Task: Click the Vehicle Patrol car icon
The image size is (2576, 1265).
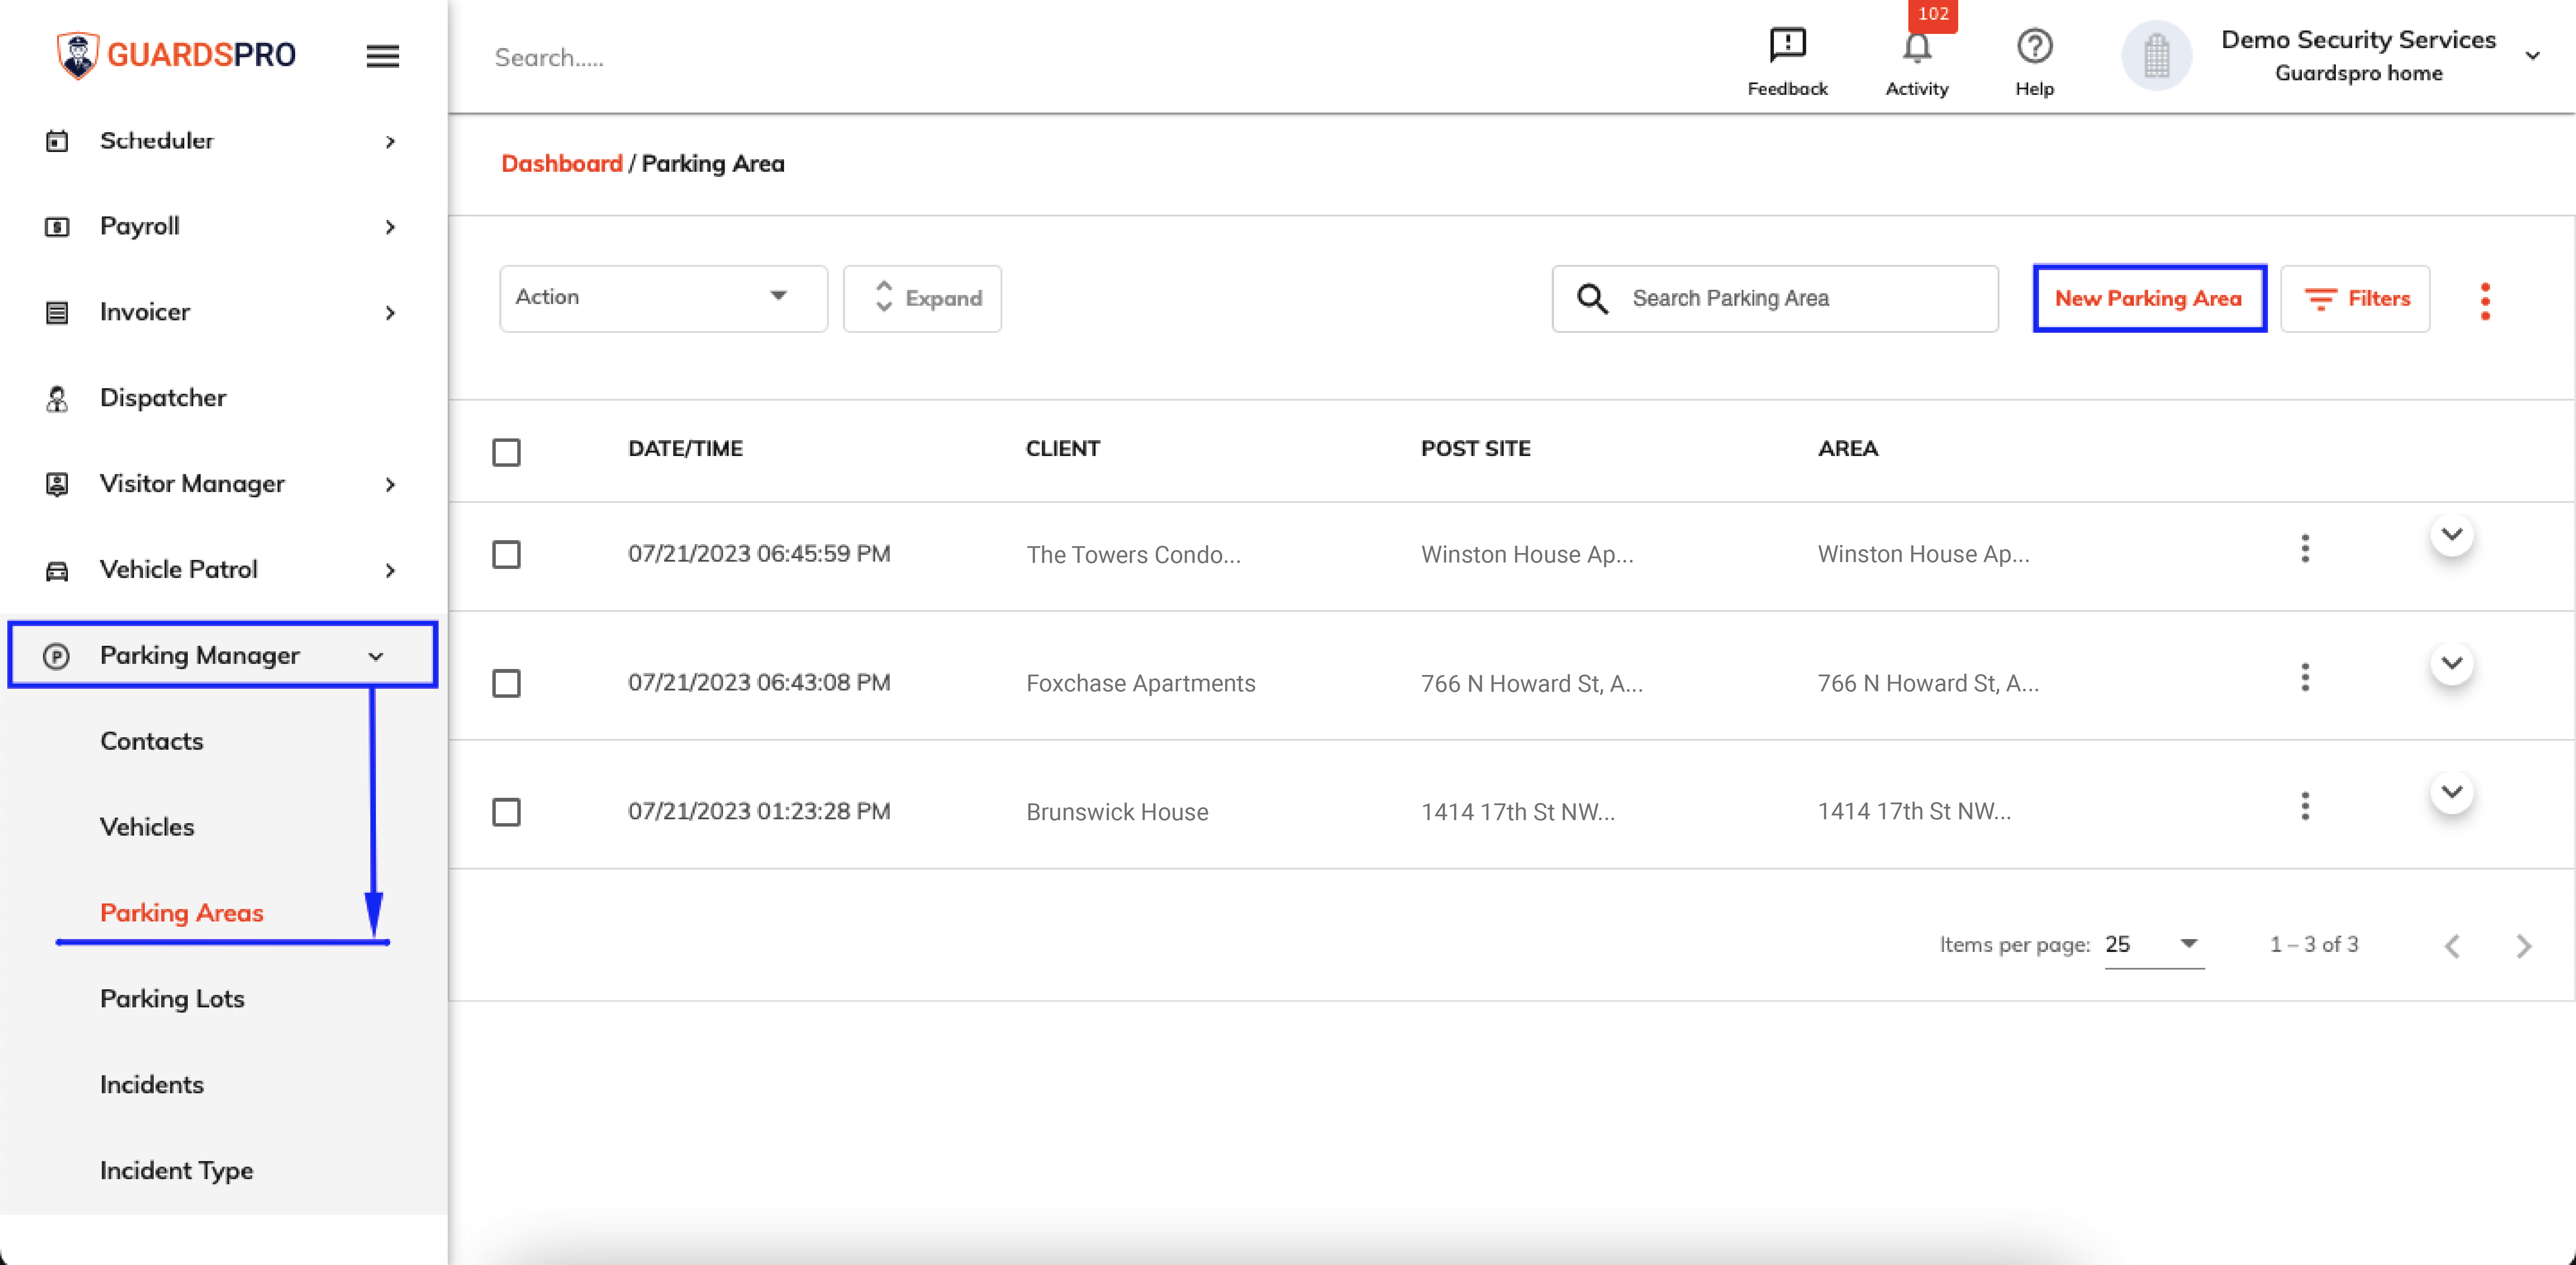Action: 57,571
